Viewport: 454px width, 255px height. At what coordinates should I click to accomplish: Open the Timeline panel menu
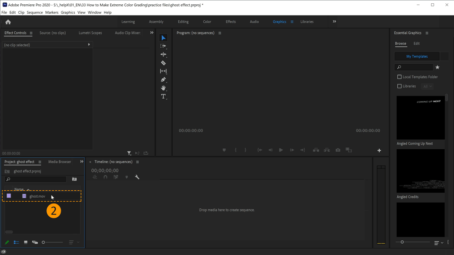138,162
